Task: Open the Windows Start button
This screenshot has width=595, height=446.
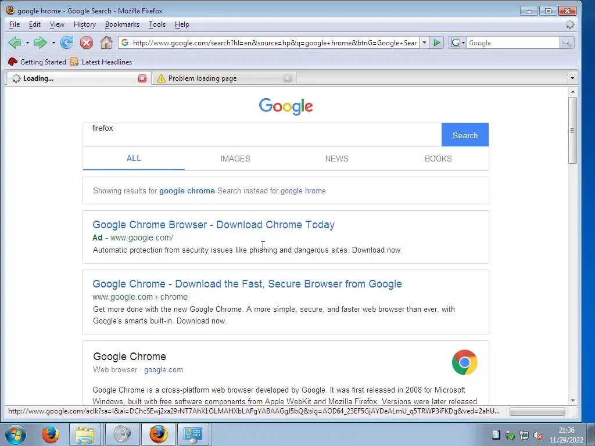Action: point(16,434)
